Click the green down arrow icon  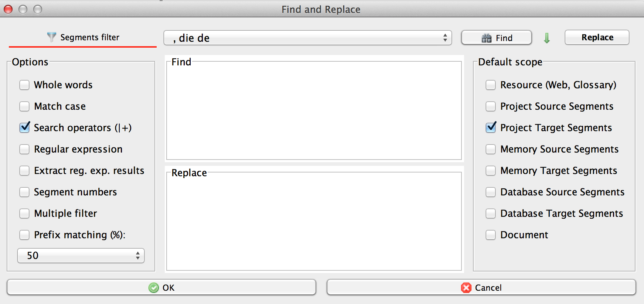click(547, 38)
